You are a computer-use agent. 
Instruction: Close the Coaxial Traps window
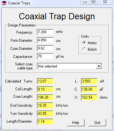105,2
